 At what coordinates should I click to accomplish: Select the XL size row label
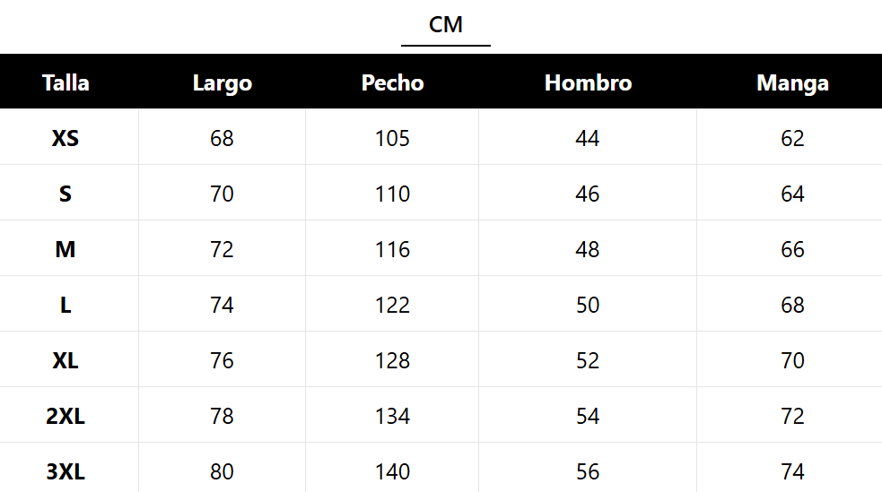pos(65,361)
